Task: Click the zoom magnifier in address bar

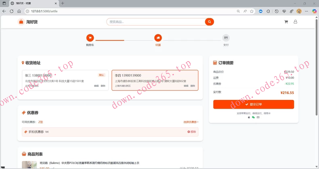Action: coord(238,11)
